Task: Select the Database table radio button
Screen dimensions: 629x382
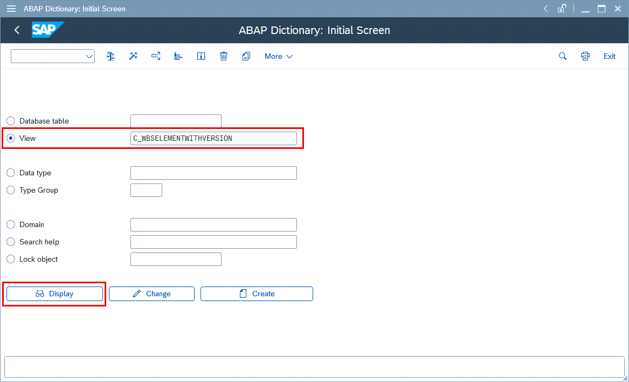Action: click(10, 121)
